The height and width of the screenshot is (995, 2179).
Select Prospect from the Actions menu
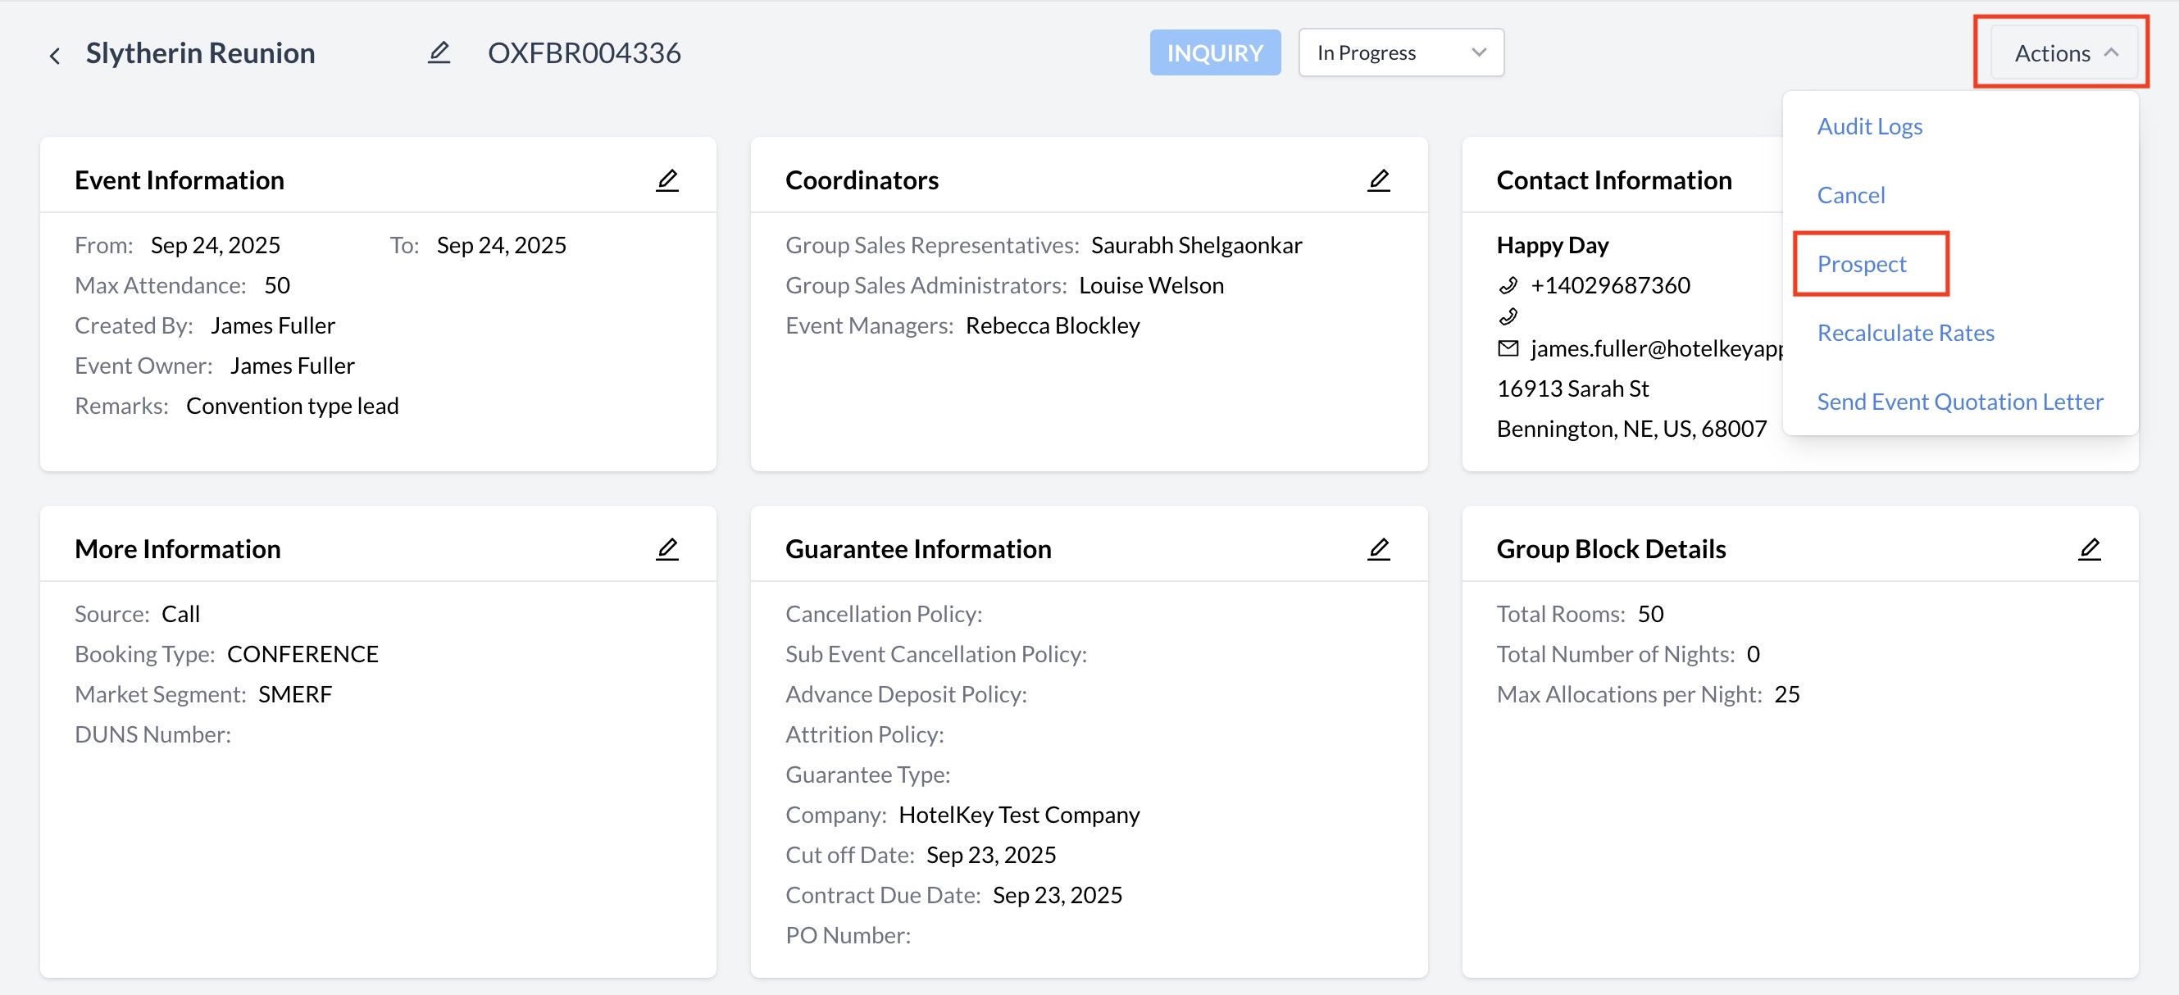tap(1861, 264)
